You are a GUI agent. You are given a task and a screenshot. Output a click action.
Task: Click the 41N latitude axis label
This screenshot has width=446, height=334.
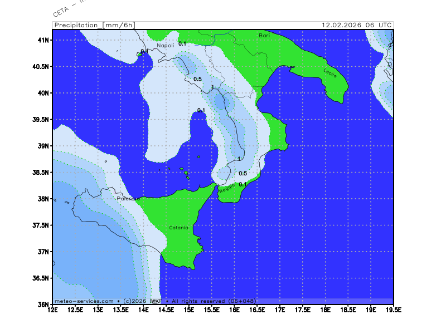coord(43,40)
